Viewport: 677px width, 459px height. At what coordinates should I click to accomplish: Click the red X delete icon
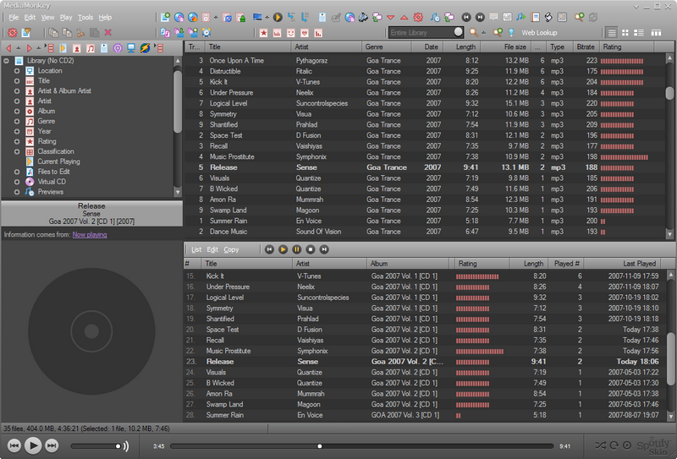click(x=108, y=32)
